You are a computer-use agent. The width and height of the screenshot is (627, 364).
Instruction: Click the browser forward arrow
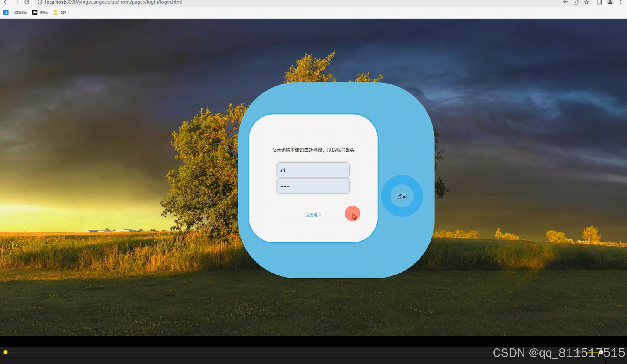coord(17,2)
